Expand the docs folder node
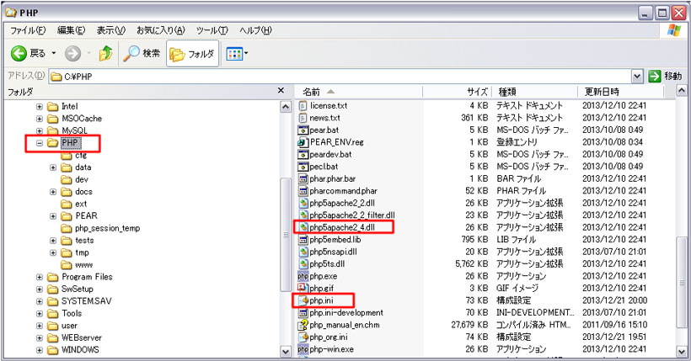 [x=53, y=192]
